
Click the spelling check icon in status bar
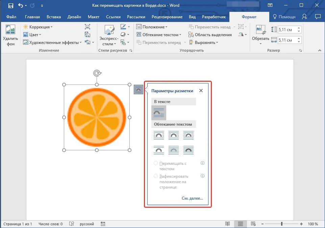pyautogui.click(x=72, y=224)
